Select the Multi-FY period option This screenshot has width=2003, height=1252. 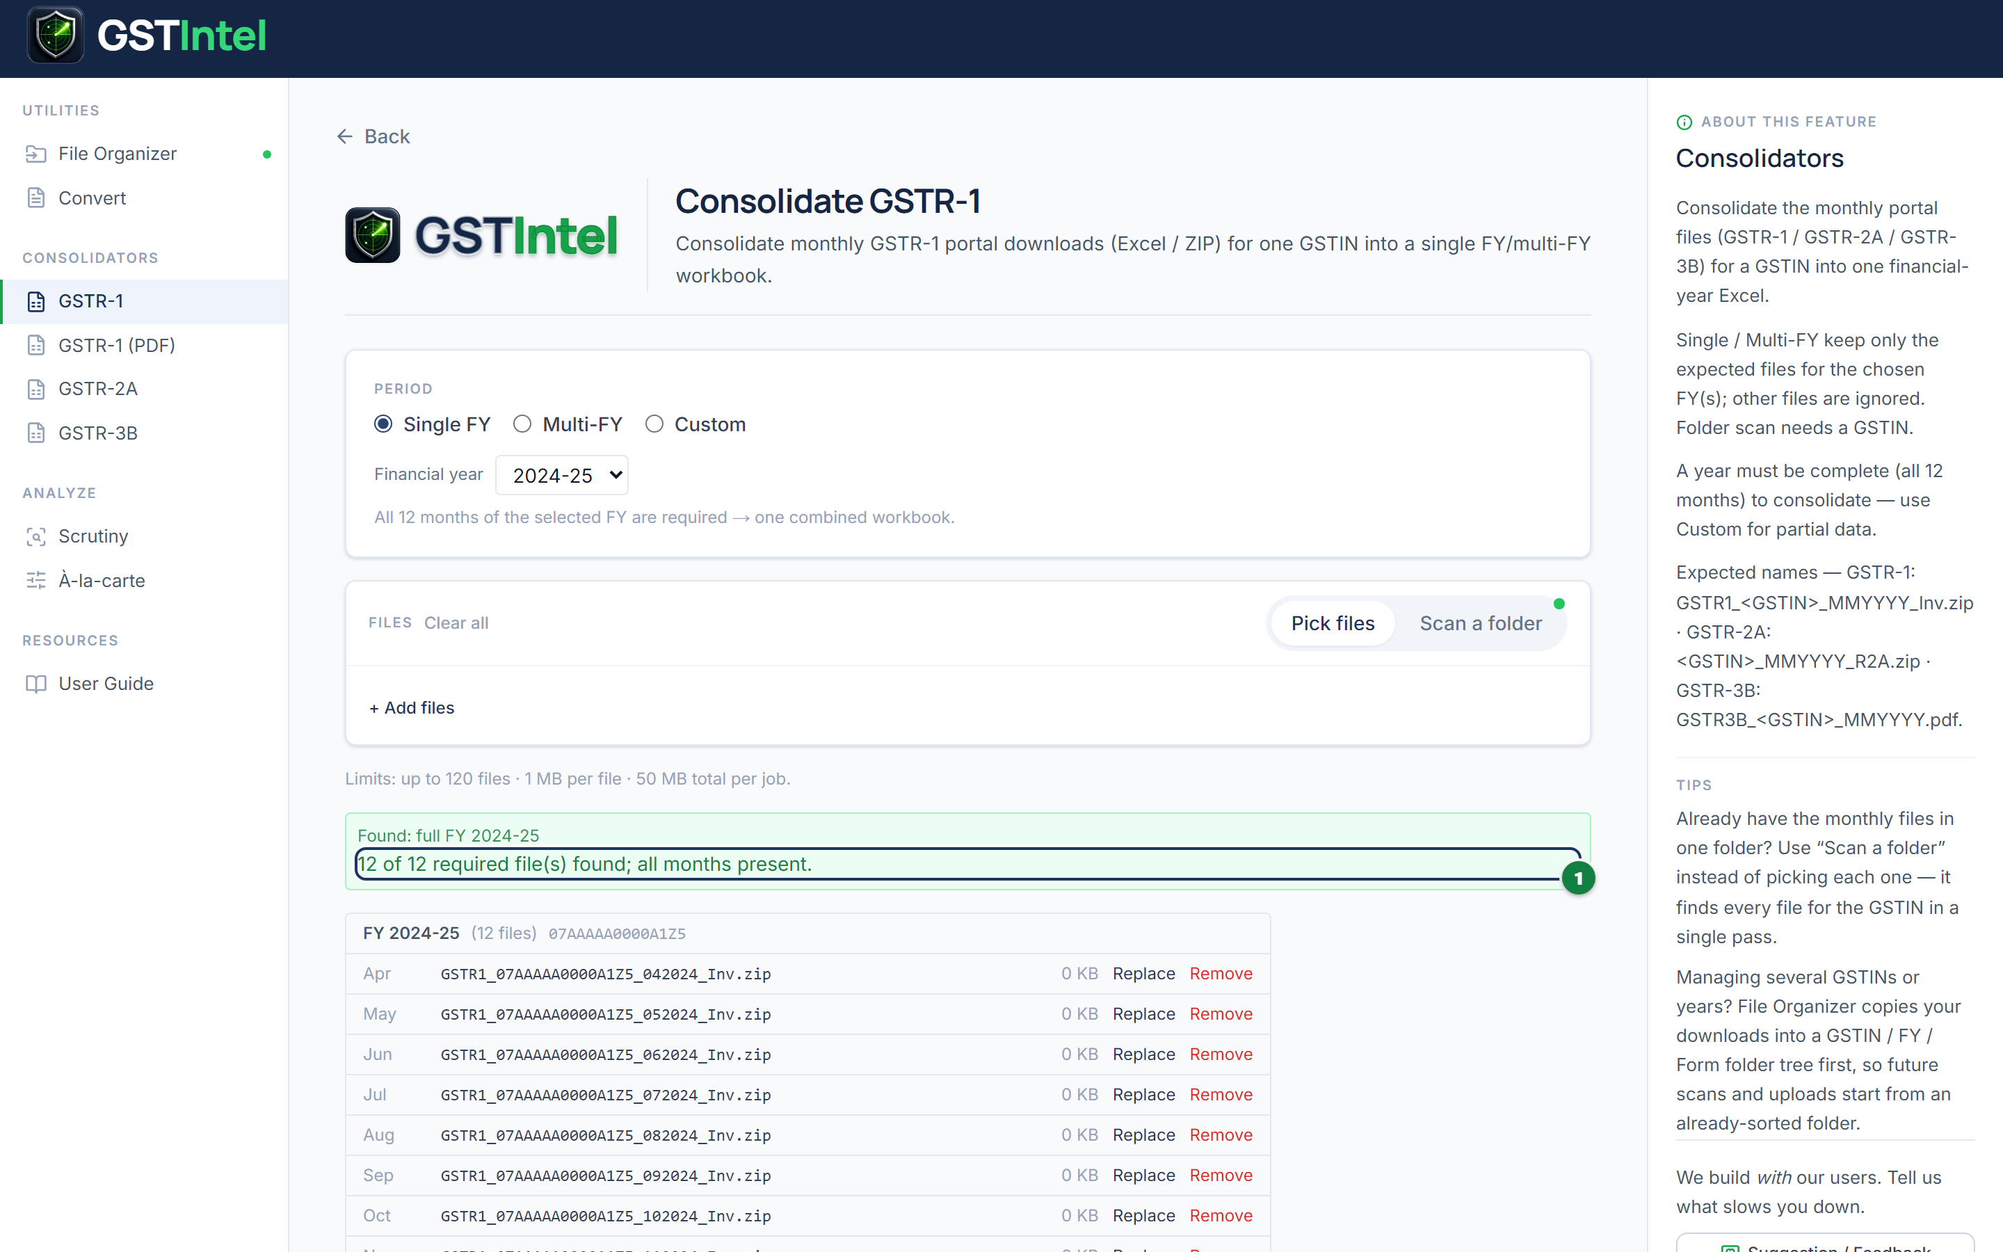(522, 424)
